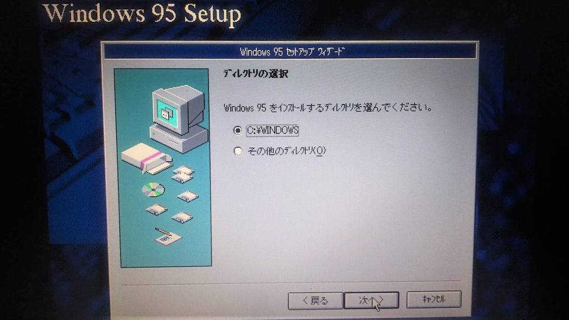569x320 pixels.
Task: Go forward with the 次へ button
Action: pyautogui.click(x=371, y=301)
